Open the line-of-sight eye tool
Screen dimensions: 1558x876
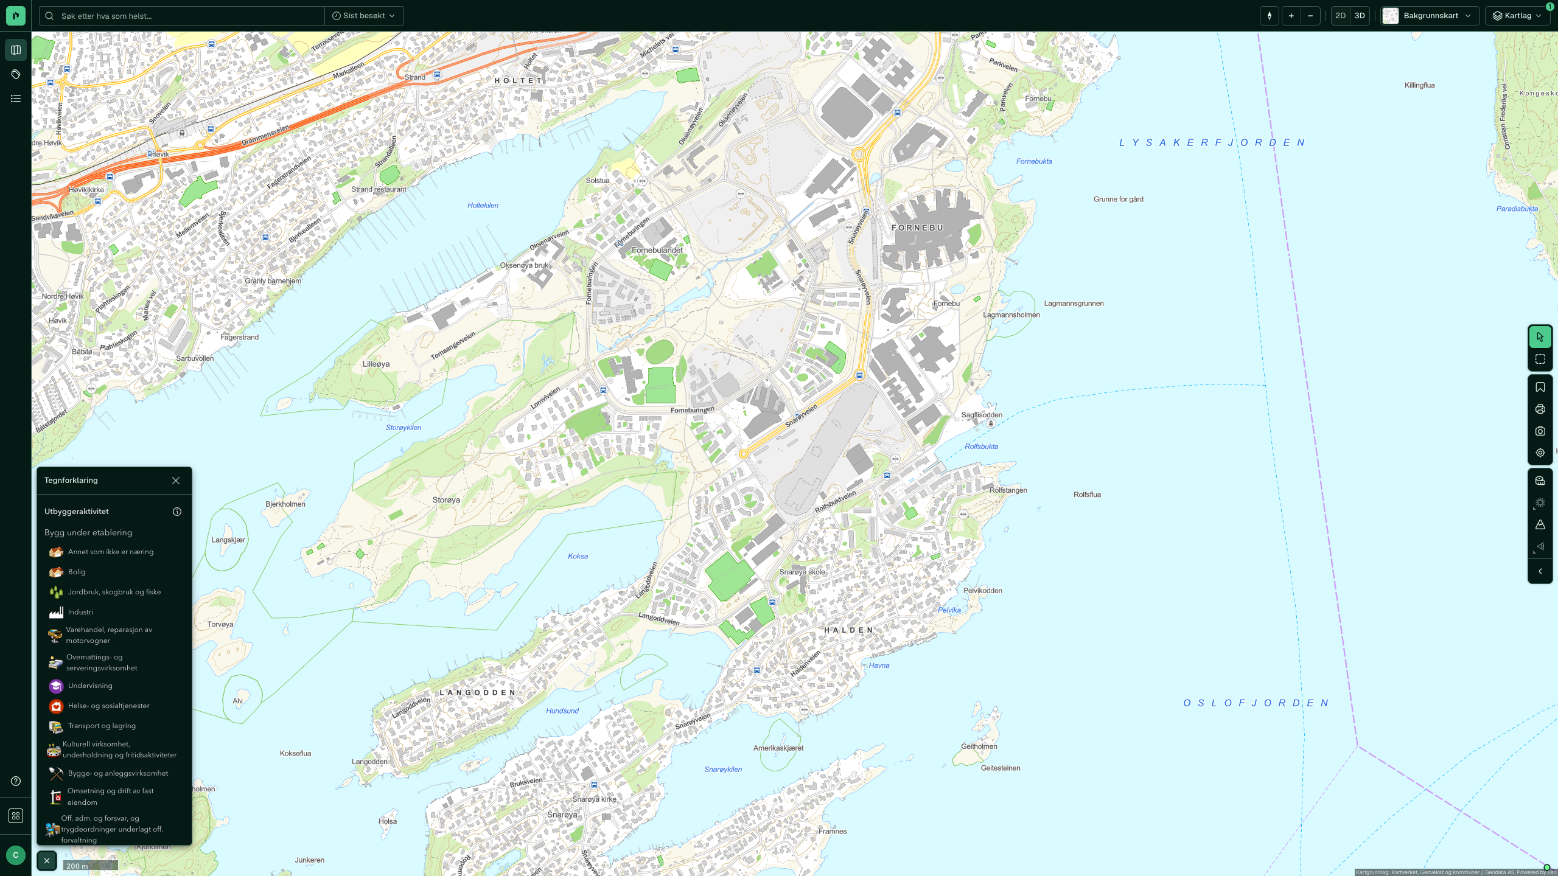click(1540, 546)
